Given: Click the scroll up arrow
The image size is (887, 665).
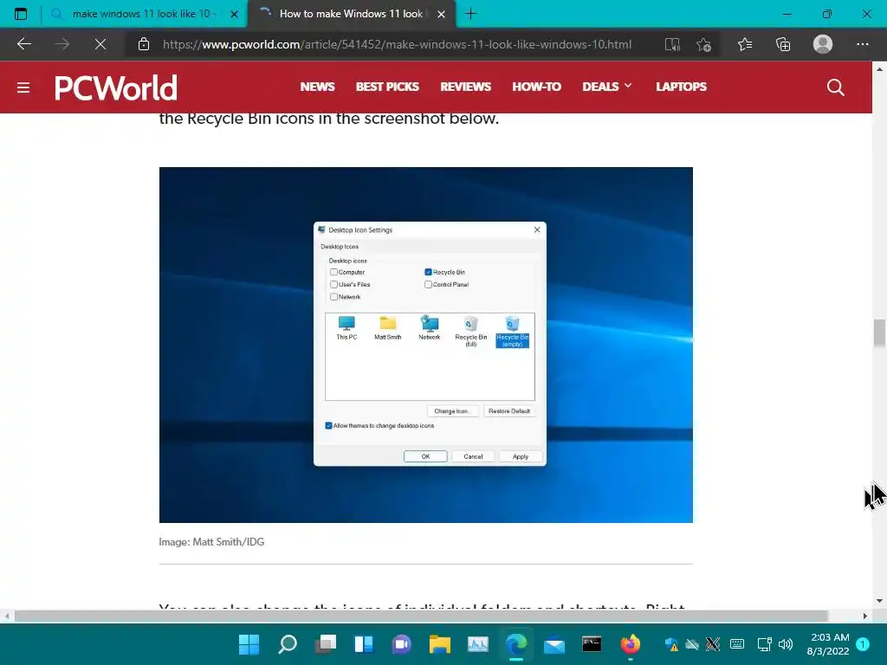Looking at the screenshot, I should pyautogui.click(x=879, y=69).
